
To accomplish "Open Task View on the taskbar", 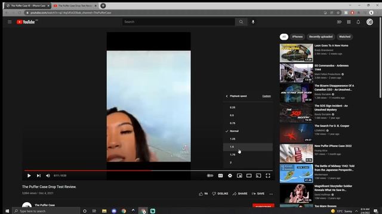I will (94, 211).
